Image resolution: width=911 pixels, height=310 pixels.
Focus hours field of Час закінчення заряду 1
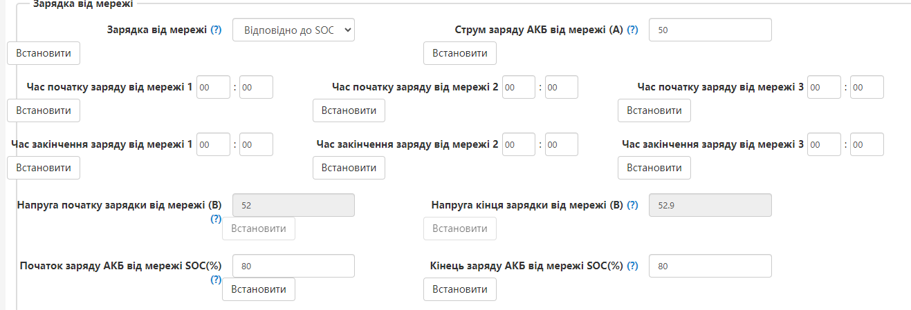pos(213,144)
